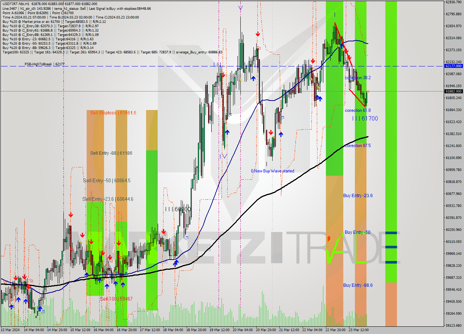Select the Buy Entry -23.6 label
The image size is (464, 334).
[358, 196]
